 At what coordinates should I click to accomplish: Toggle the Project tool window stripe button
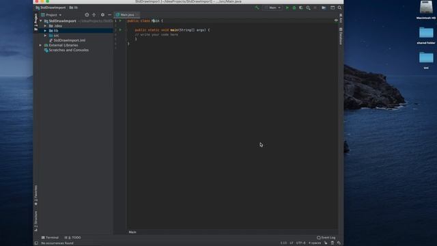coord(36,22)
